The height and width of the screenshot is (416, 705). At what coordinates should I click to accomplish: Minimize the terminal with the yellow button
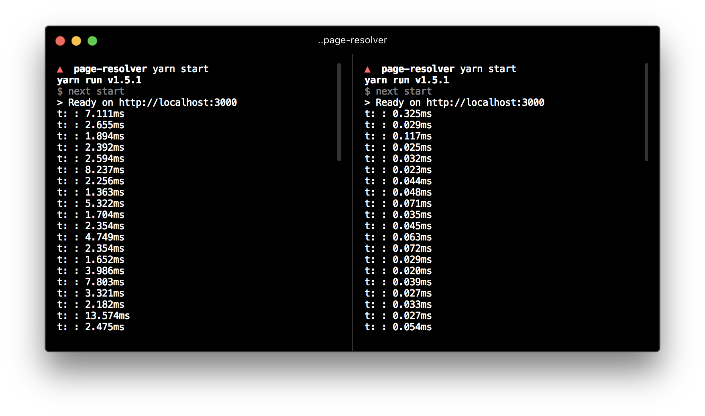[76, 41]
